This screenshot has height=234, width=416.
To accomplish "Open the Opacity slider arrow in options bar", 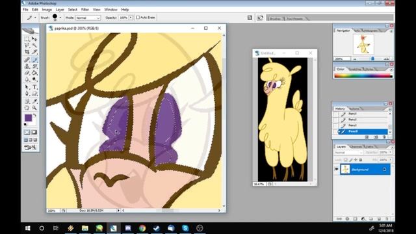I will [131, 18].
